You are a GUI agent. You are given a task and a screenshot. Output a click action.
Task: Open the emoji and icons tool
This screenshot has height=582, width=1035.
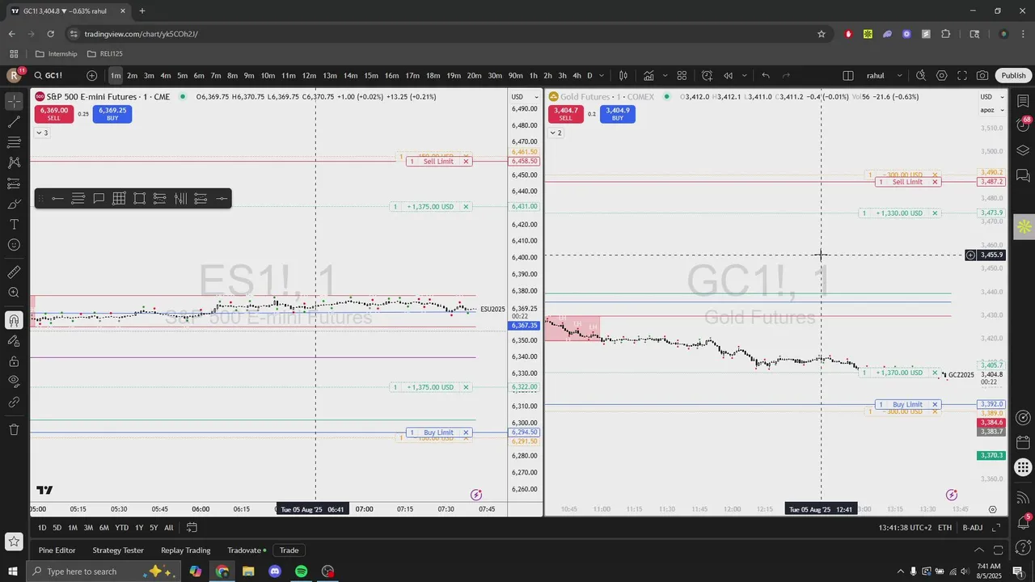click(x=14, y=245)
